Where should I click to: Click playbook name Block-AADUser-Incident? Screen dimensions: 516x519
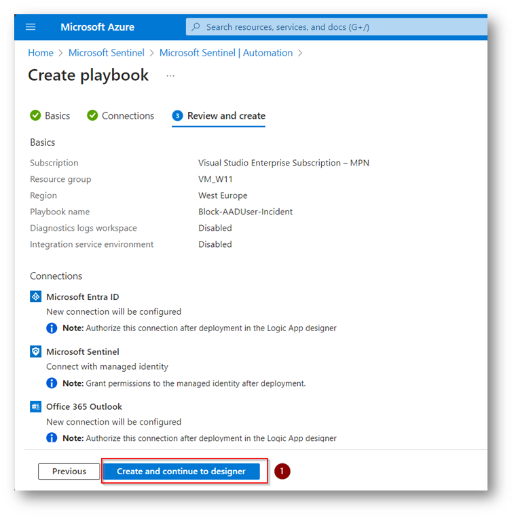pos(245,212)
